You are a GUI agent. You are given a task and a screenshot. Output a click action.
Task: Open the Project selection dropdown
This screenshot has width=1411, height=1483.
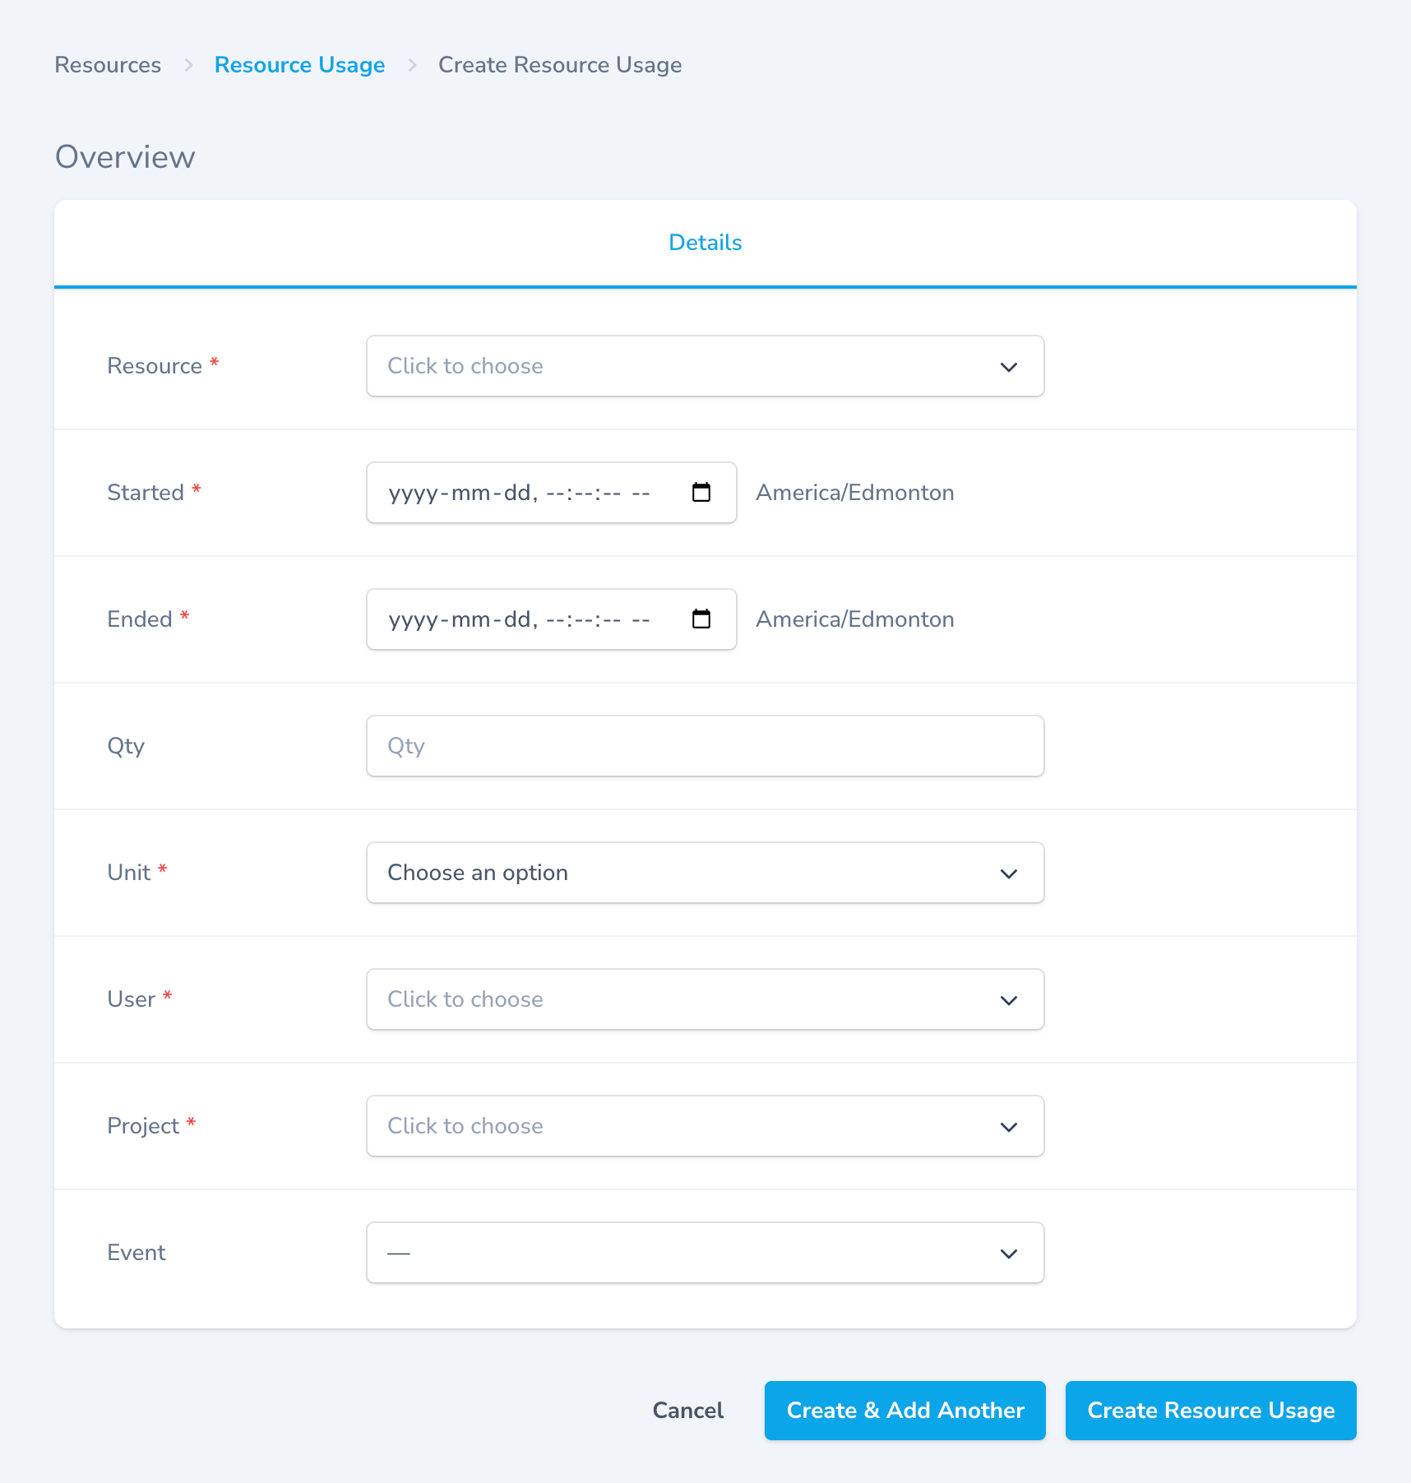point(705,1127)
